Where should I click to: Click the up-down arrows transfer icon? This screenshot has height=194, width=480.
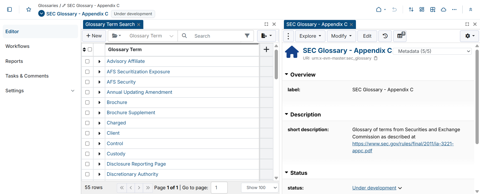411,9
